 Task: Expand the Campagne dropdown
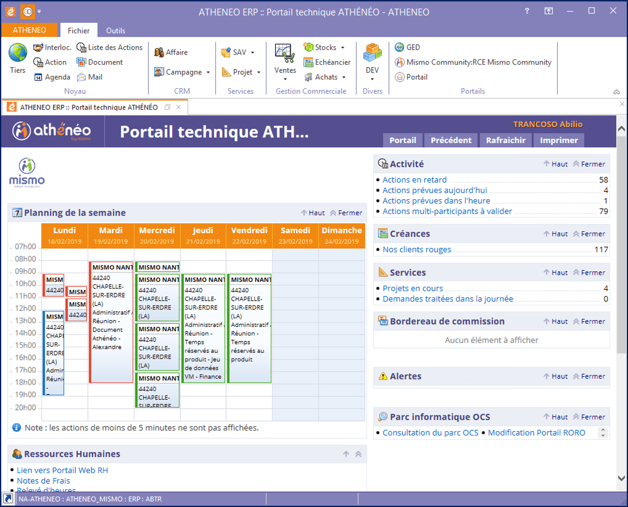[x=208, y=72]
